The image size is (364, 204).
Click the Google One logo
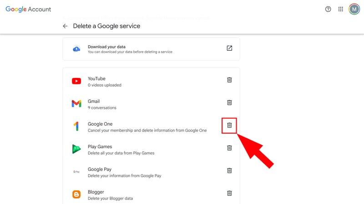76,126
